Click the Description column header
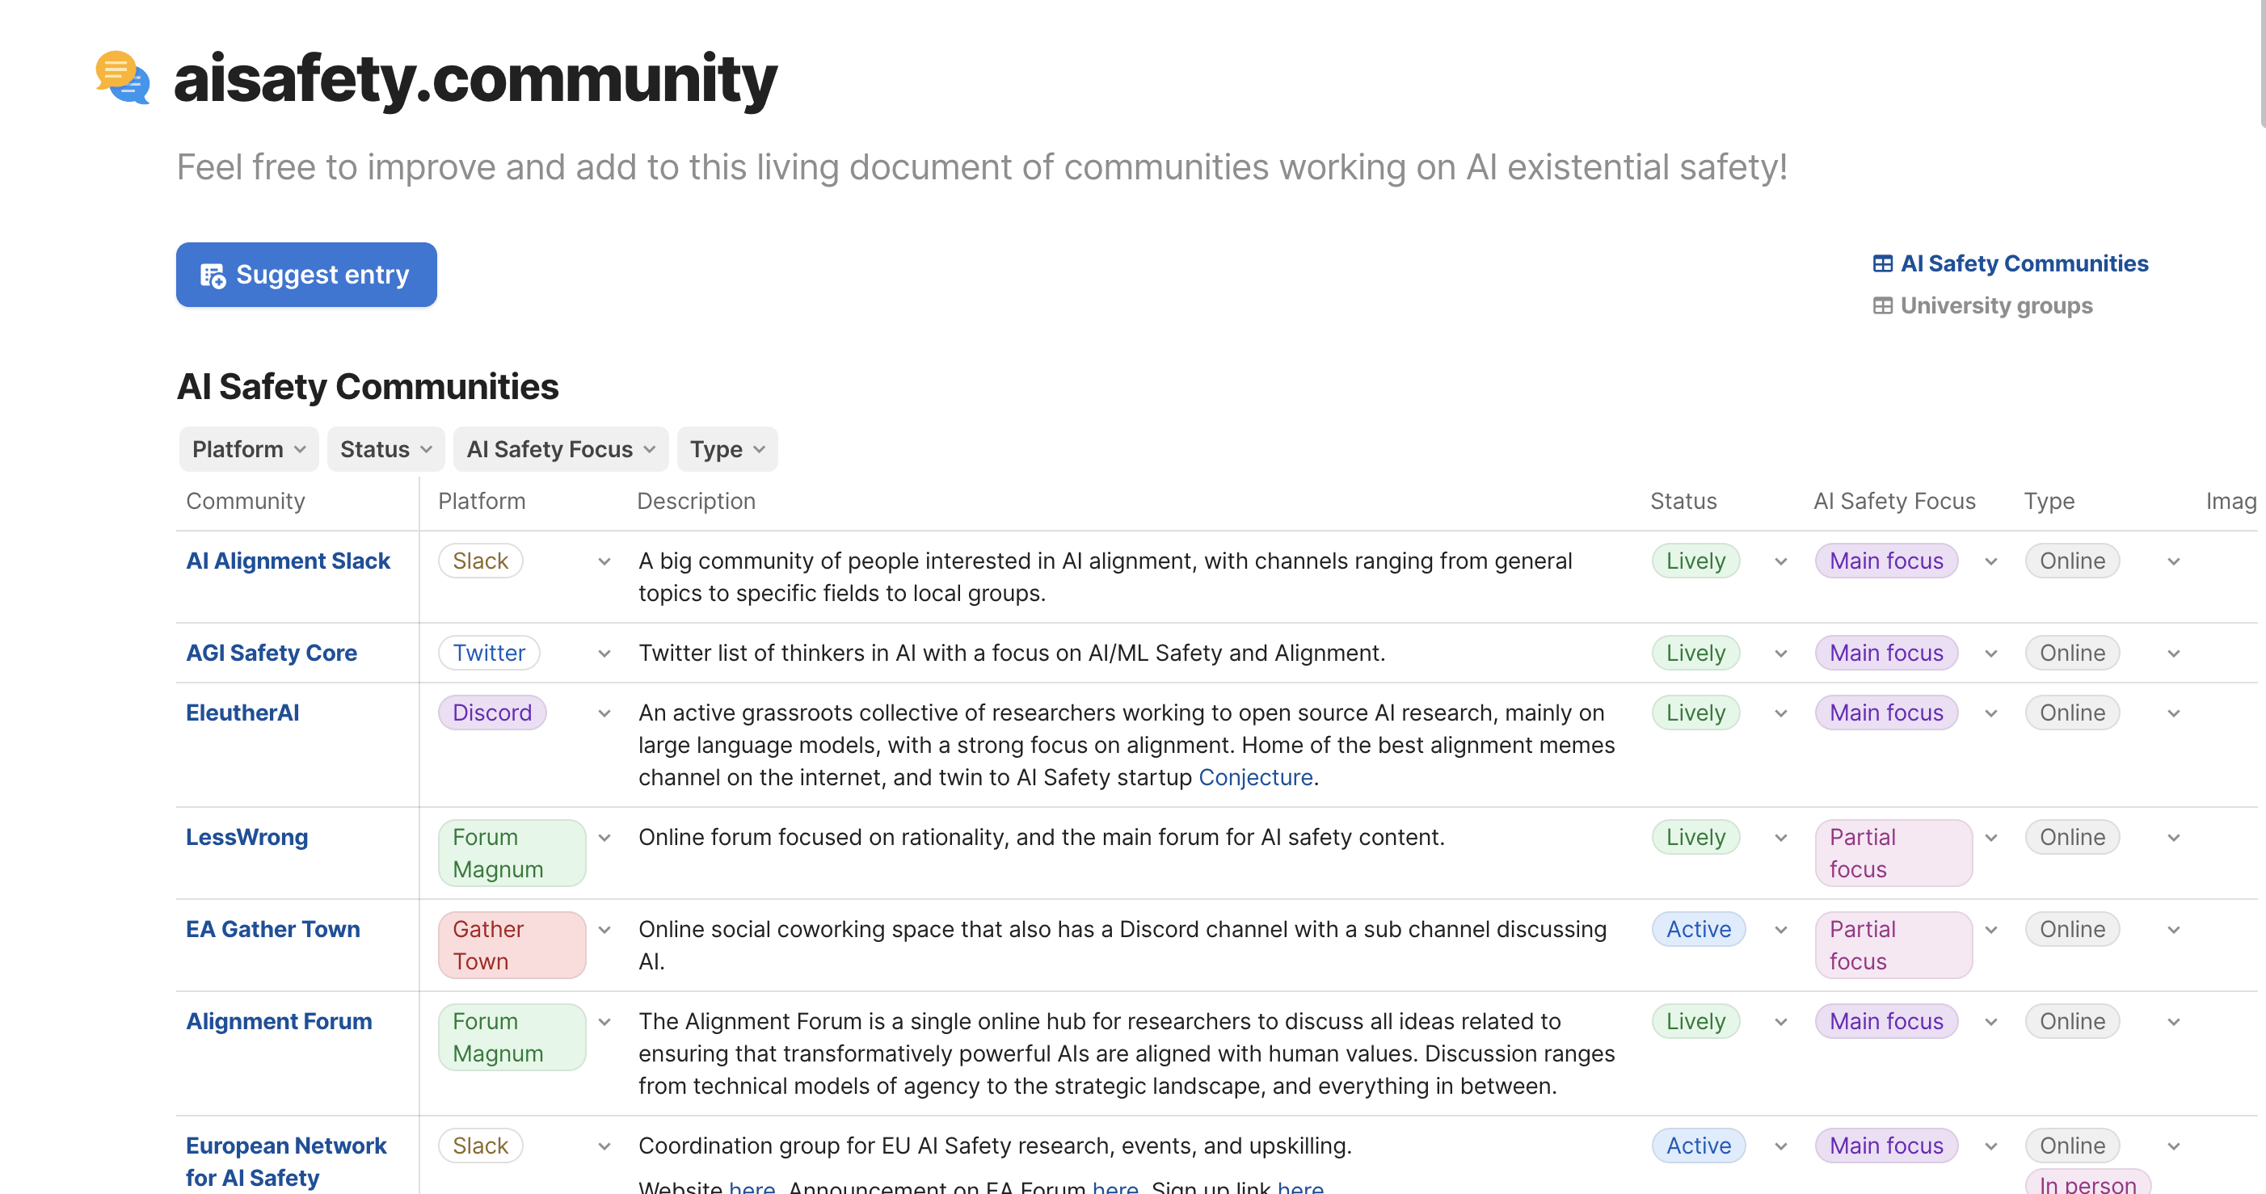This screenshot has height=1194, width=2266. point(696,500)
